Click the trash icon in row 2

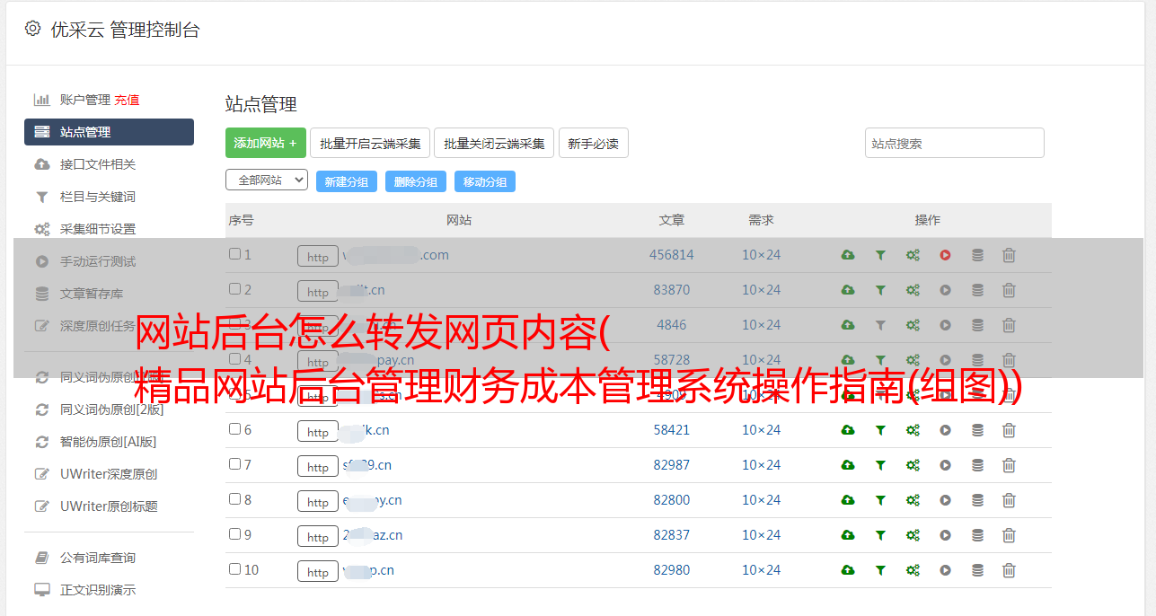point(1009,290)
